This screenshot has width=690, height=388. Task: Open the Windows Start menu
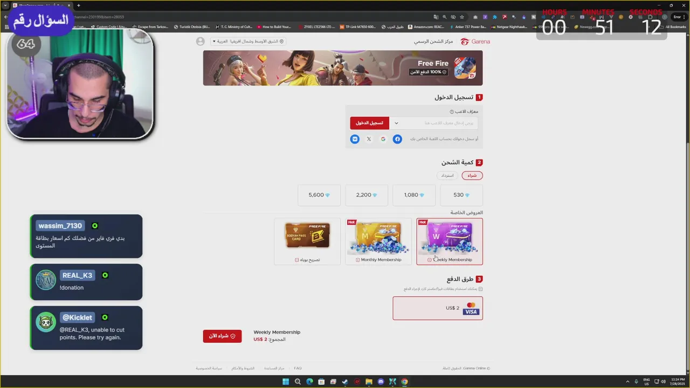286,382
